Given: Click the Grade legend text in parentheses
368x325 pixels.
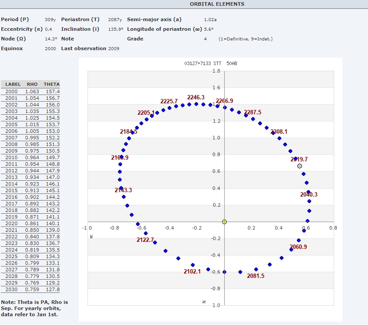Looking at the screenshot, I should tap(245, 39).
